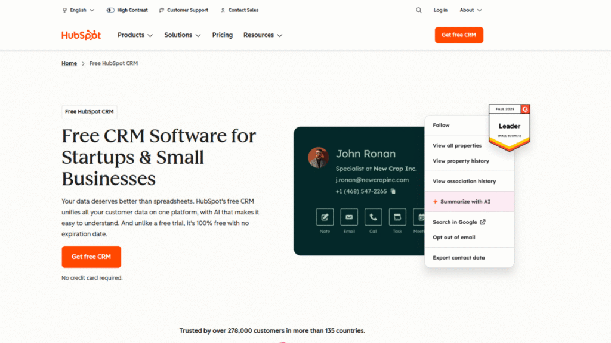Click the Call phone icon
Screen dimensions: 611x343
pyautogui.click(x=373, y=217)
